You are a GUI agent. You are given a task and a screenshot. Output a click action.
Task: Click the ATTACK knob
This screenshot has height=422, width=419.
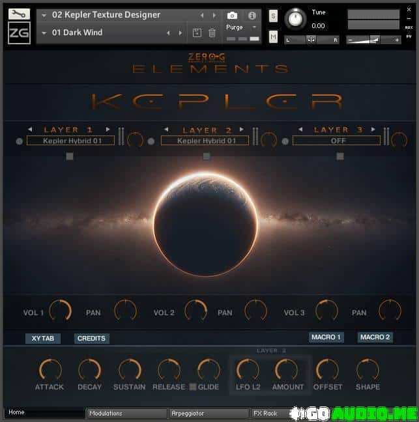tap(50, 370)
